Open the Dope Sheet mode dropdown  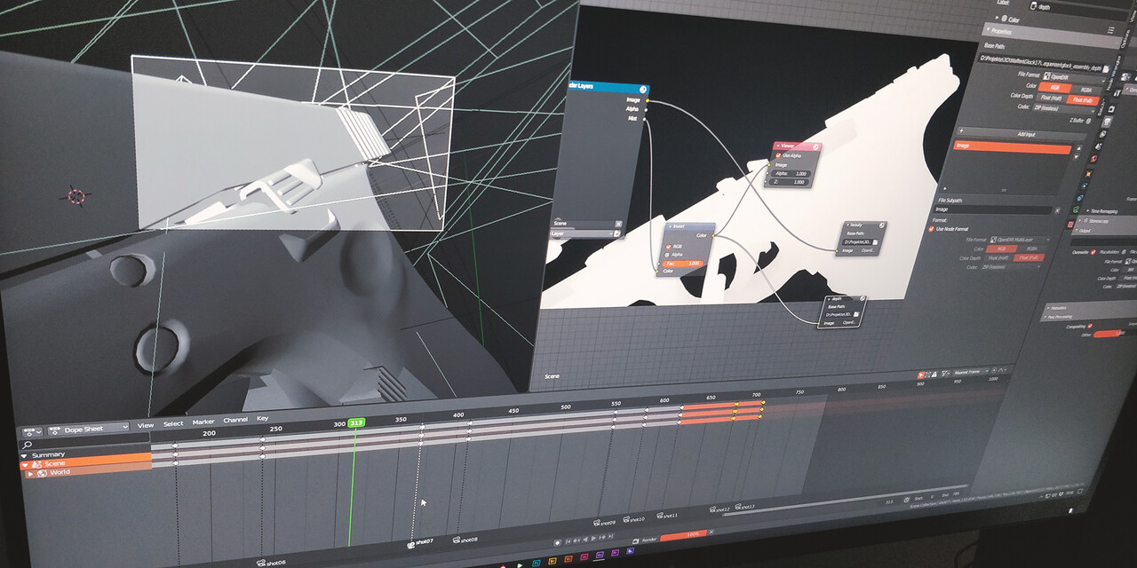point(88,430)
